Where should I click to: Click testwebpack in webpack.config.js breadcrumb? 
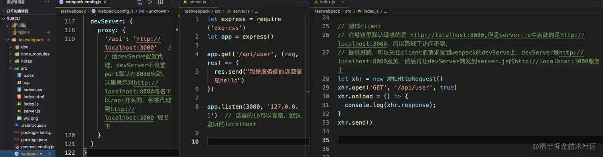[73, 11]
